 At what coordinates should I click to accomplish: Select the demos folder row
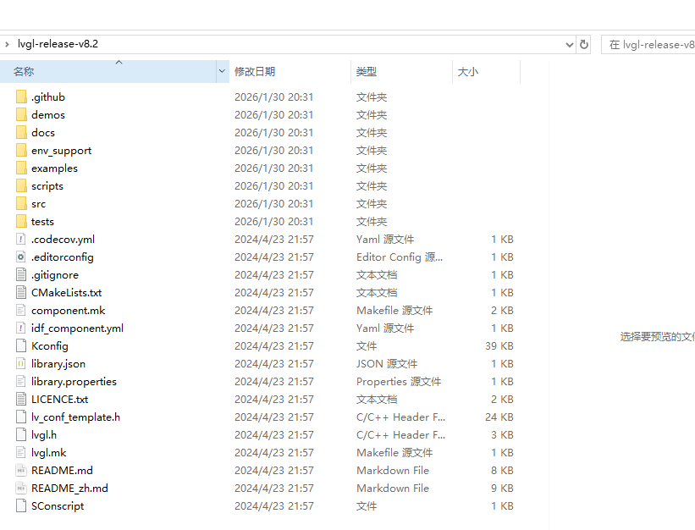[x=48, y=115]
